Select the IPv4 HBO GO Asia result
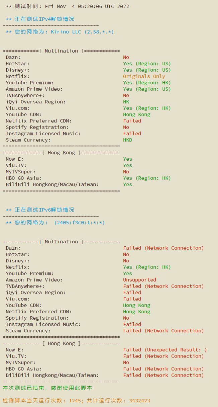Image resolution: width=218 pixels, height=407 pixels. coord(147,178)
